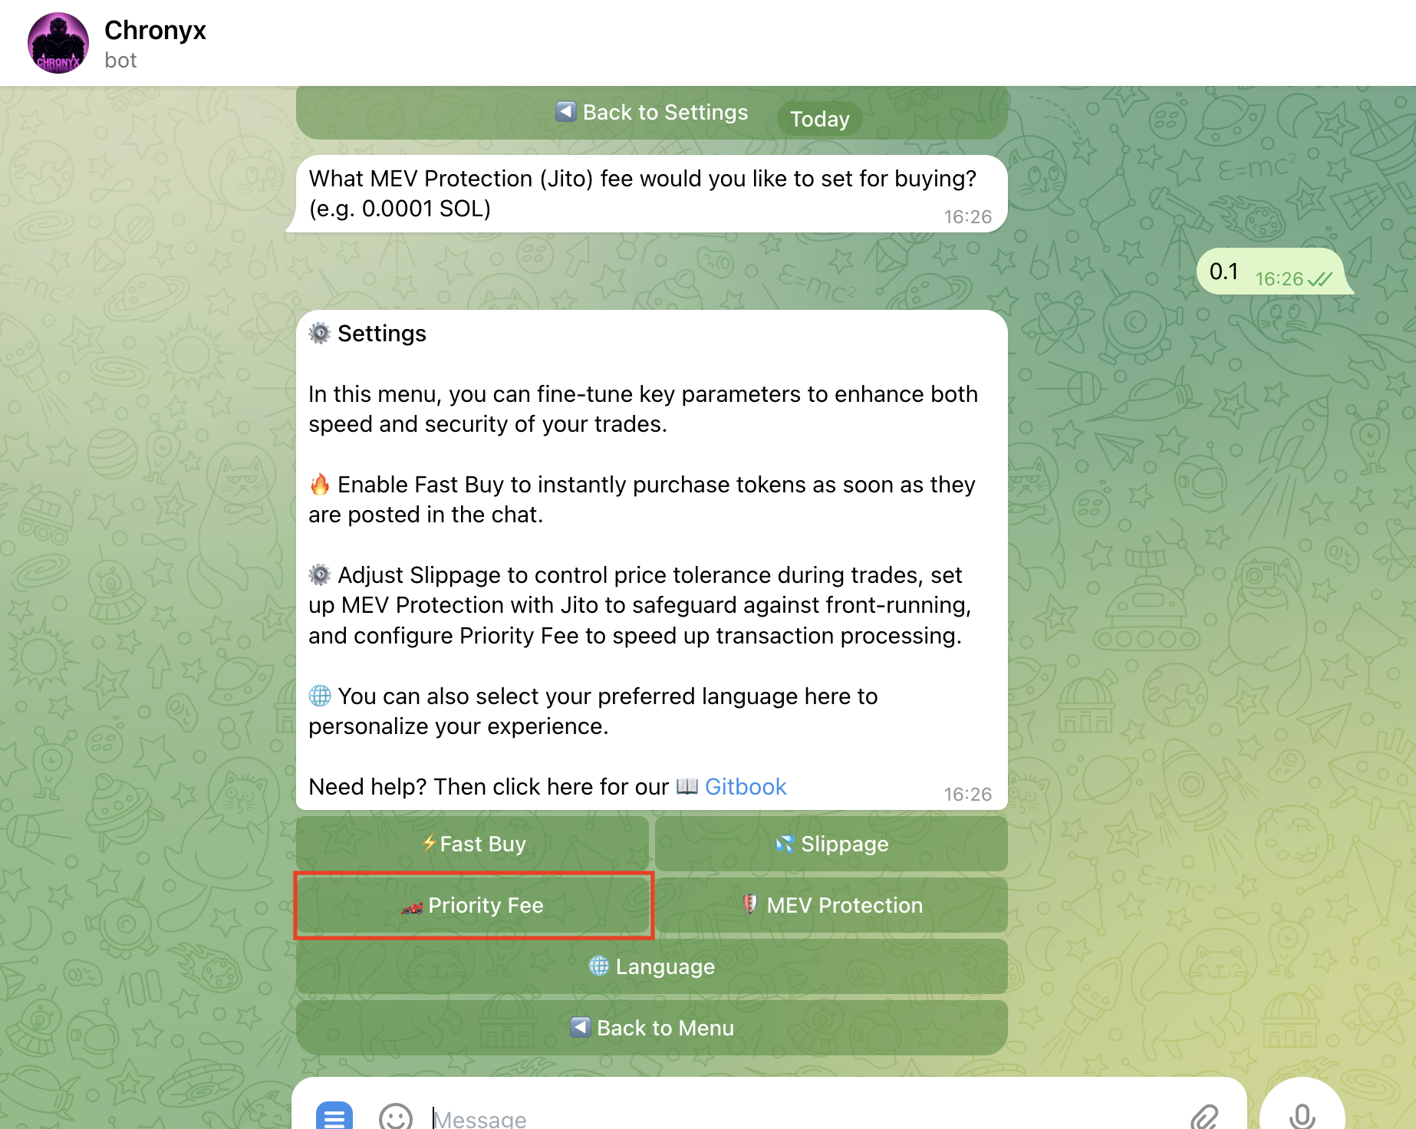This screenshot has height=1129, width=1416.
Task: Click the MEV Protection fee question message
Action: point(643,193)
